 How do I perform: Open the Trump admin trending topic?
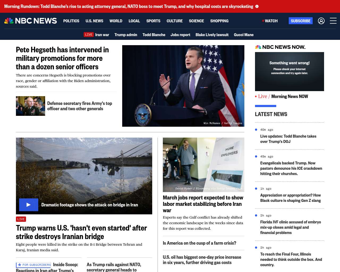pos(126,35)
